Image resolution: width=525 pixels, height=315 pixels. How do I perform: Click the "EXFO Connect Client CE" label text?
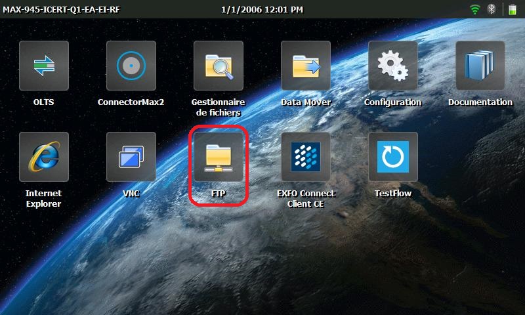click(x=306, y=198)
